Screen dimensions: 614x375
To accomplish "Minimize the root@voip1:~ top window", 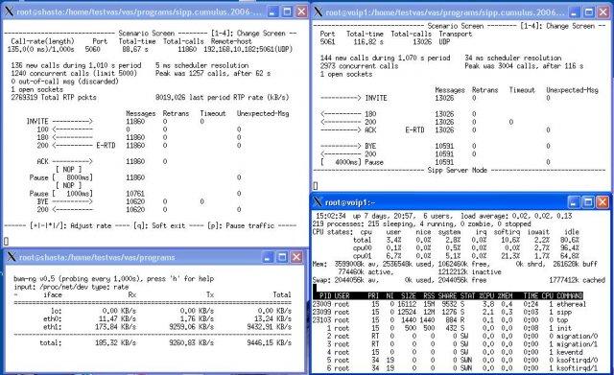I will click(x=574, y=202).
